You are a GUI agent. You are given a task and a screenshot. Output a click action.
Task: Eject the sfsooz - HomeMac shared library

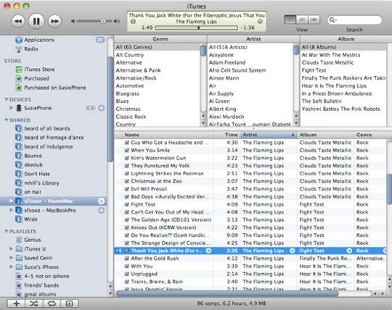click(101, 201)
